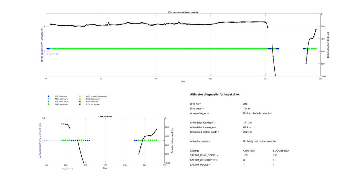Screen dimensions: 354x183
Task: Click the 'Probably real bottom detection' result
Action: (x=260, y=141)
